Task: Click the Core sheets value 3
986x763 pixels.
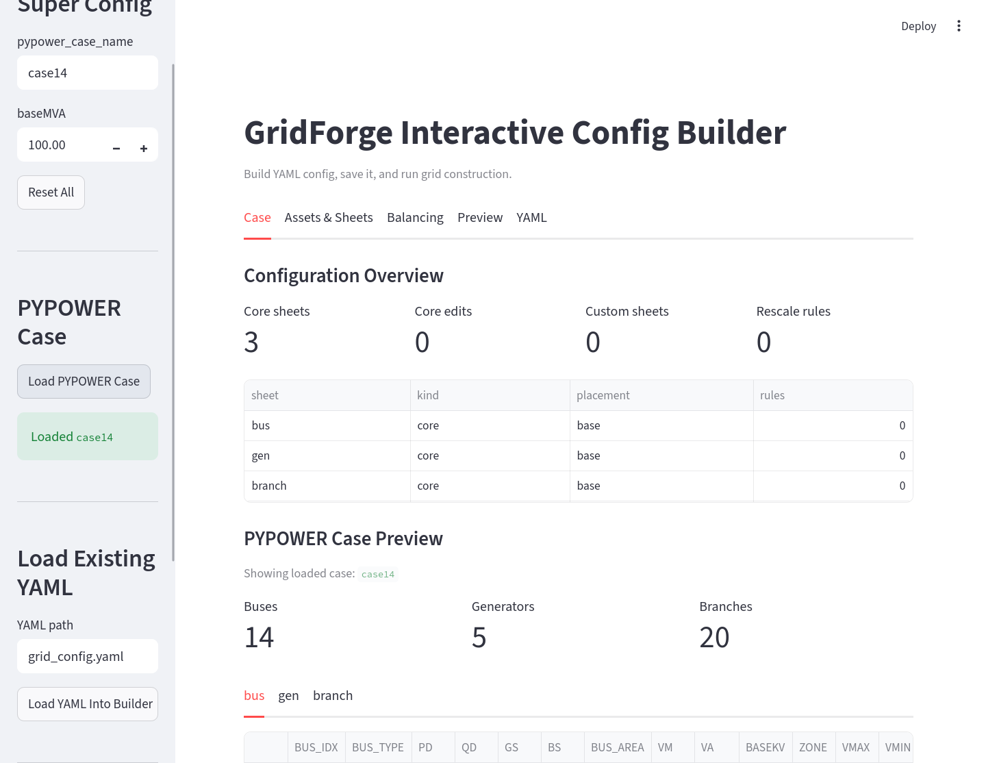Action: [251, 342]
